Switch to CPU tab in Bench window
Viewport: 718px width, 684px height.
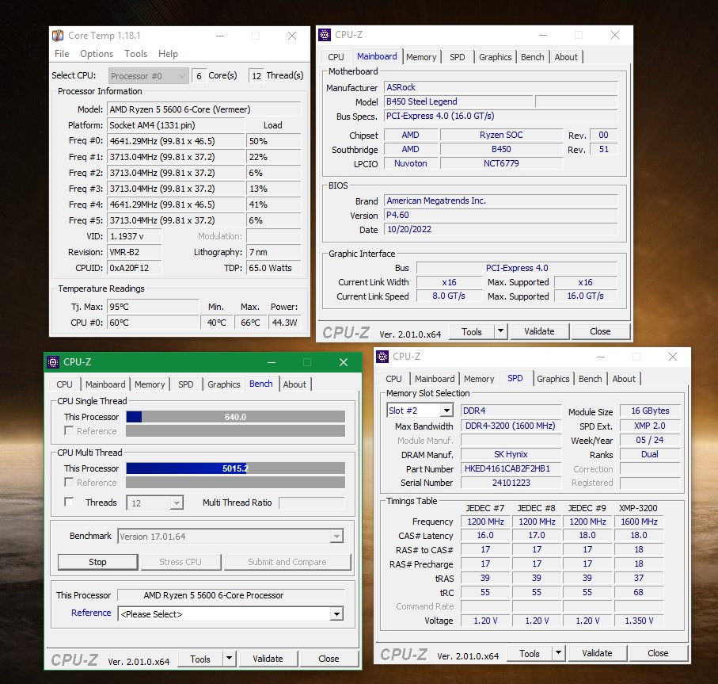[x=65, y=384]
